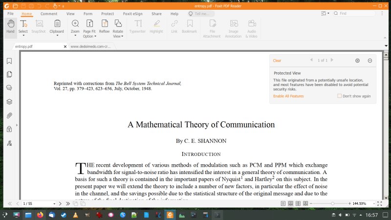Screen dimensions: 391x220
Task: Open the Pages thumbnail panel
Action: point(9,74)
